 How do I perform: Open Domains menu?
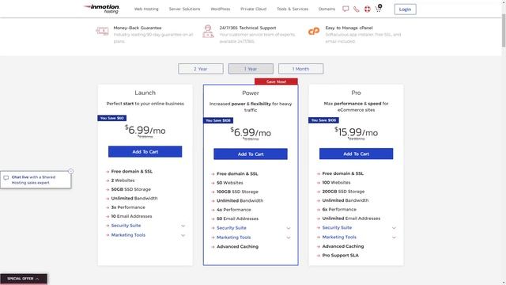[x=327, y=9]
